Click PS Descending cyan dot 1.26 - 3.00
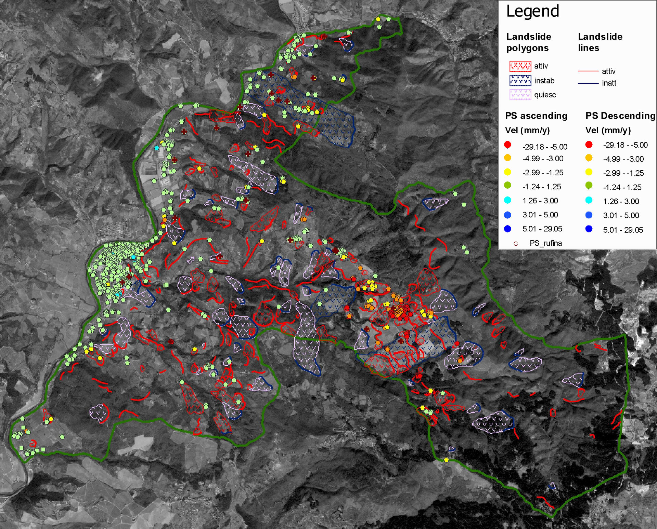The height and width of the screenshot is (529, 657). (589, 200)
